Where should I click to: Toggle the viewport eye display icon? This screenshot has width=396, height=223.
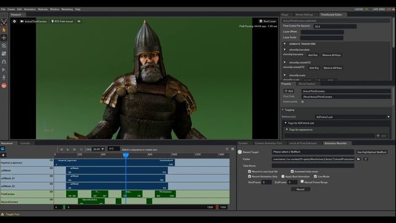pos(79,22)
